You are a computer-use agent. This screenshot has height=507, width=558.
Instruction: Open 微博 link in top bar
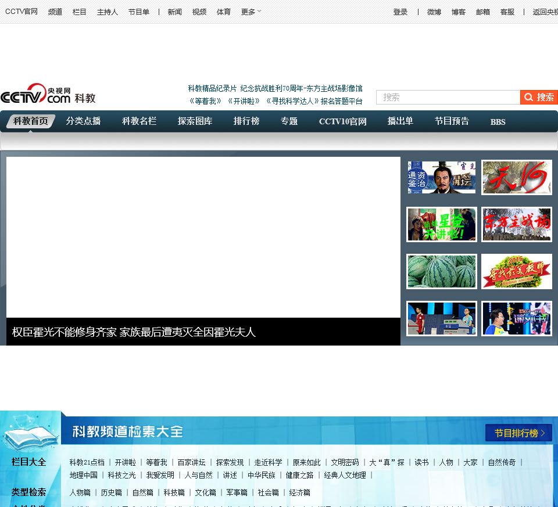[x=434, y=12]
